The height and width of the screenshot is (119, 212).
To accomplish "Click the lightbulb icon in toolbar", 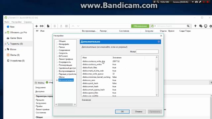I will pyautogui.click(x=195, y=26).
